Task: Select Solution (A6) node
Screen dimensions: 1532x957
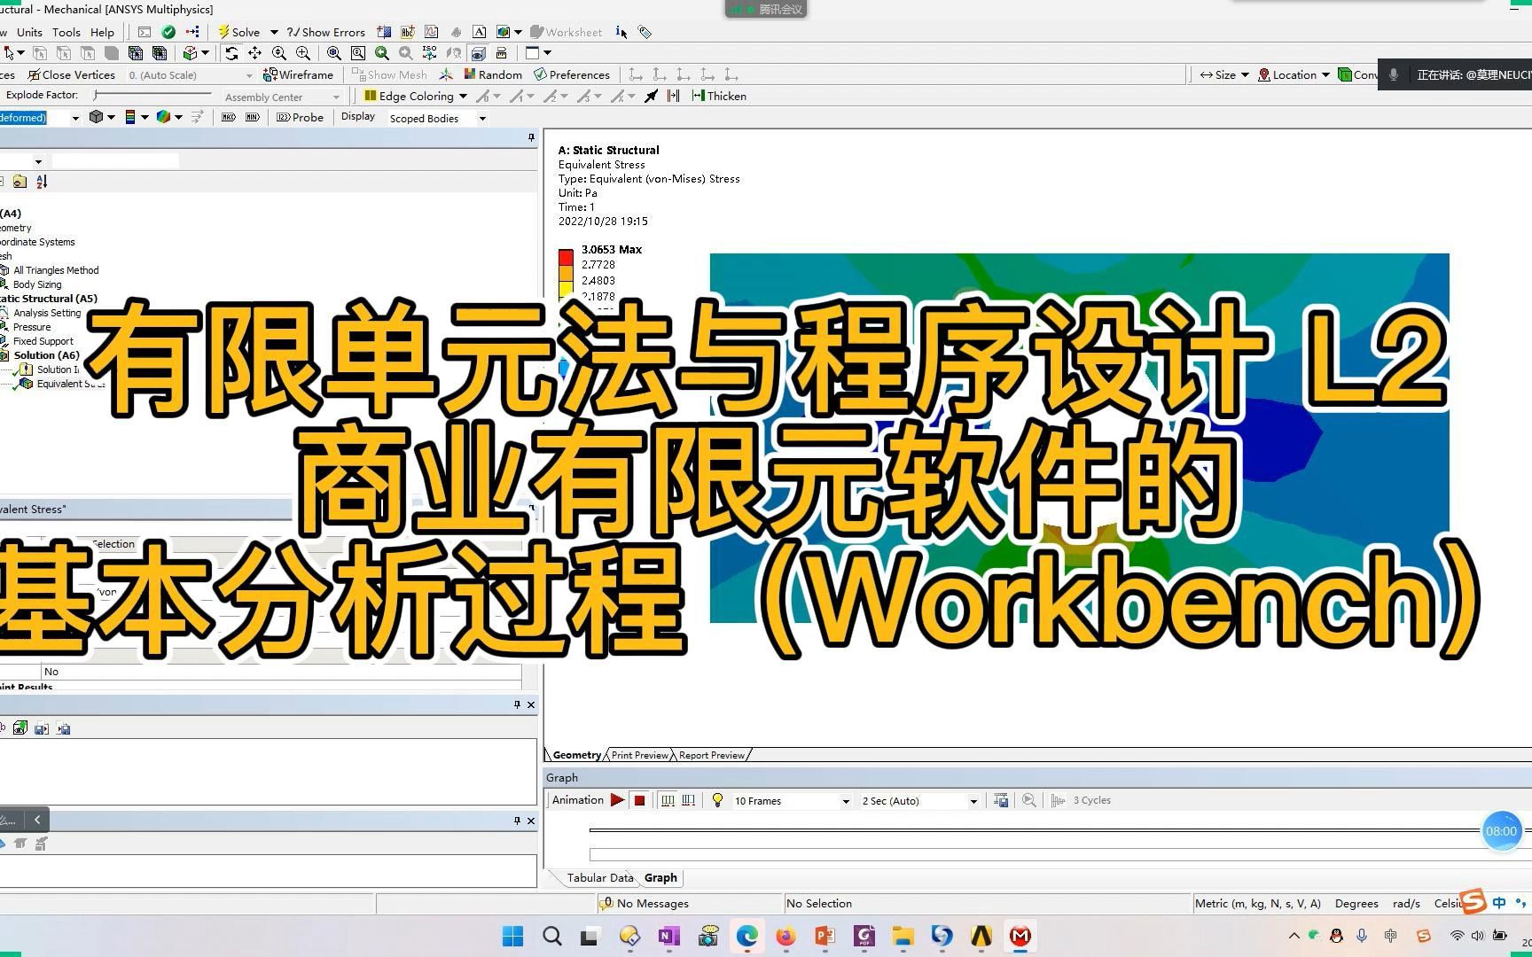Action: 46,355
